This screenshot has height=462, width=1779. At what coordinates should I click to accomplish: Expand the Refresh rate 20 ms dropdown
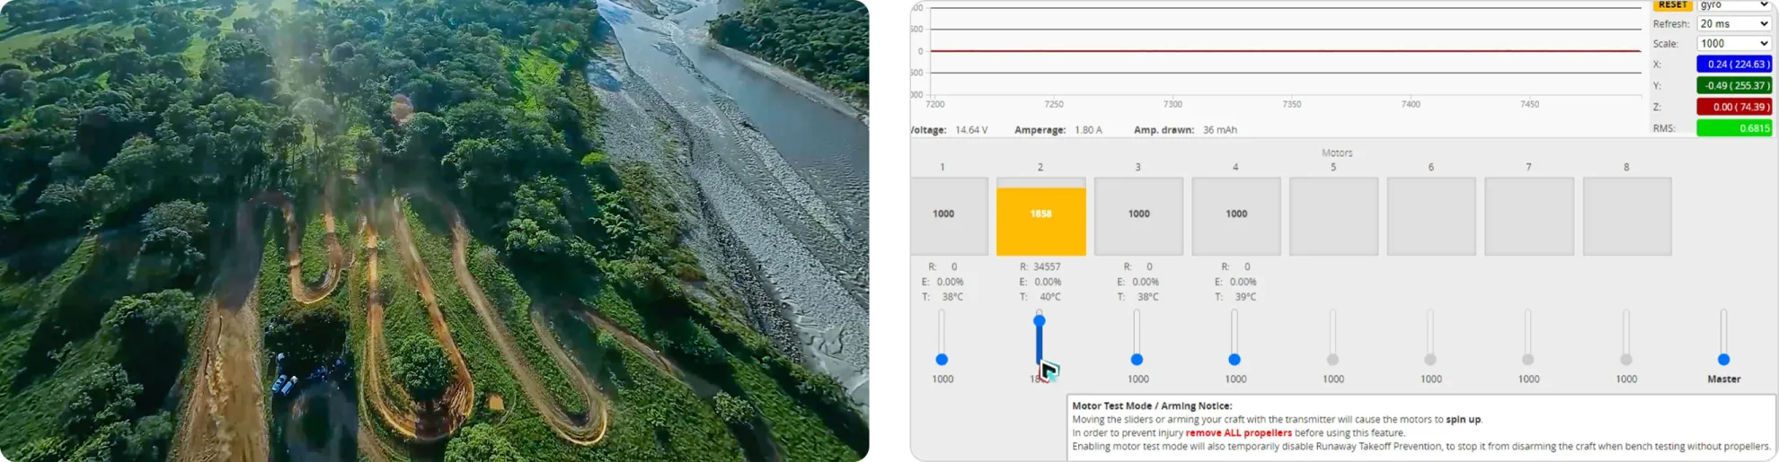tap(1733, 24)
